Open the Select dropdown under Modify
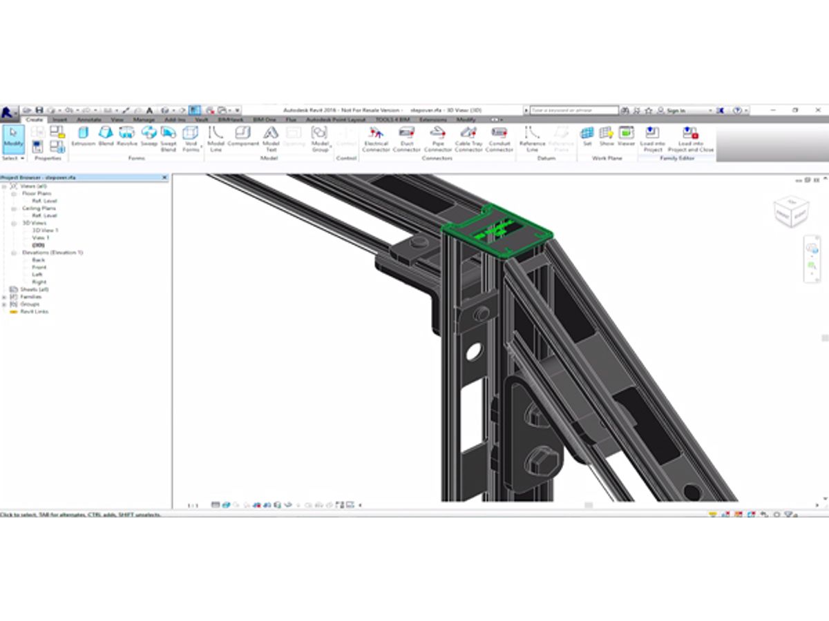The width and height of the screenshot is (829, 621). point(13,158)
